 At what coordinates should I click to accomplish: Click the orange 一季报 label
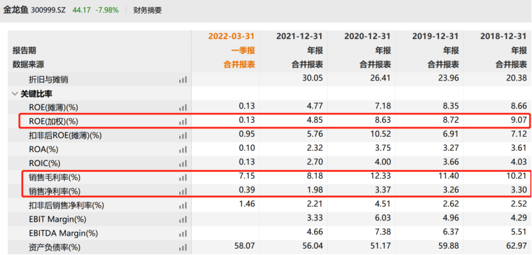[x=243, y=50]
